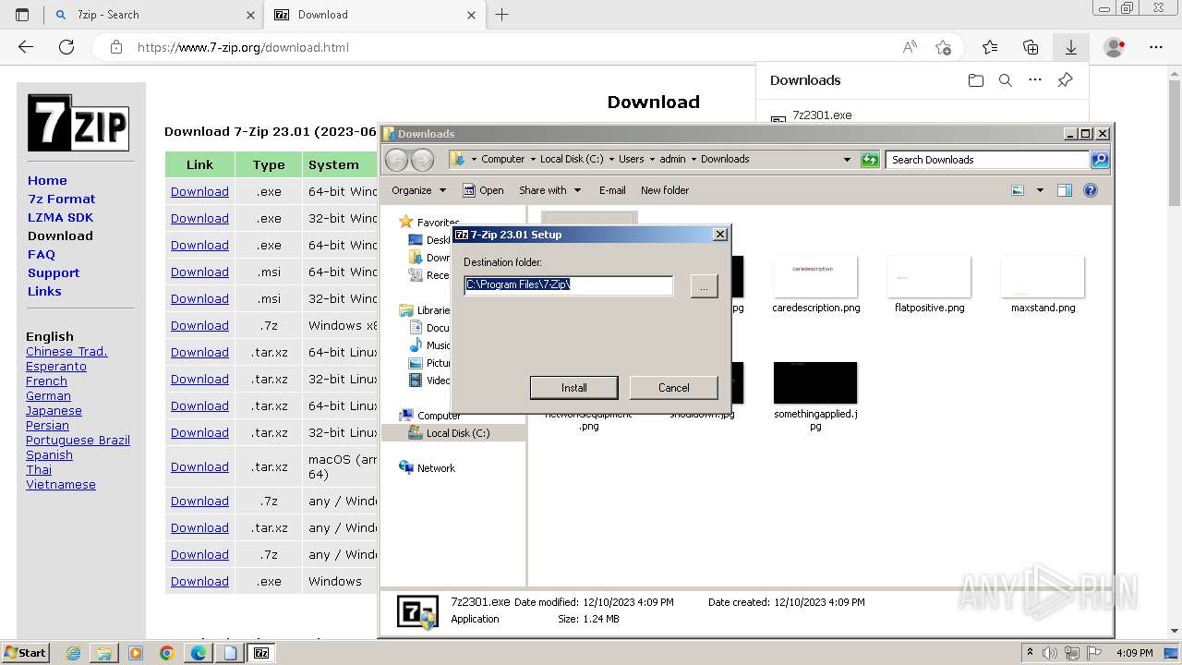1182x665 pixels.
Task: Select caredescription.png thumbnail
Action: tap(815, 277)
